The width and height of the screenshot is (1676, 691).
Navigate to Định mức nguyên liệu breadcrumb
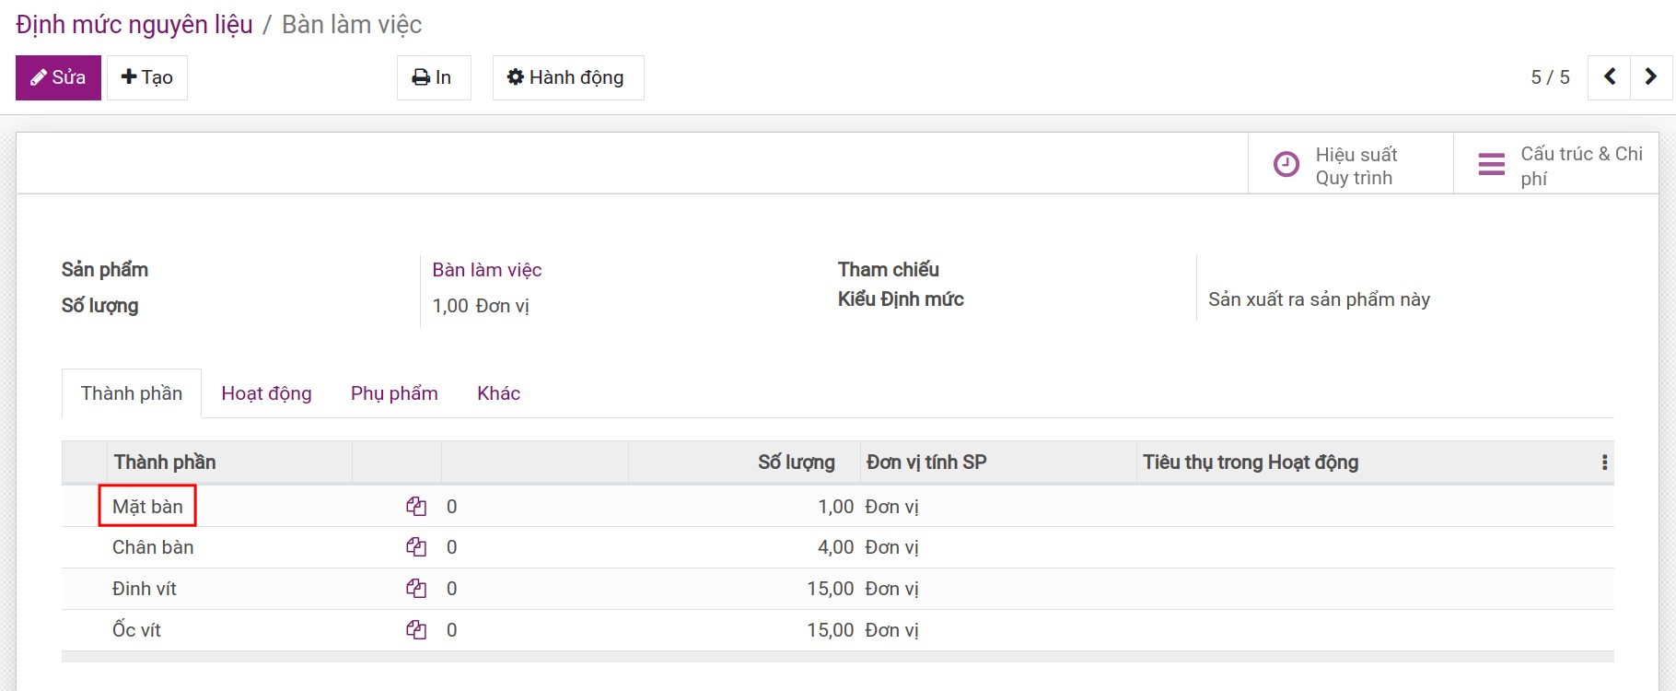pyautogui.click(x=134, y=25)
